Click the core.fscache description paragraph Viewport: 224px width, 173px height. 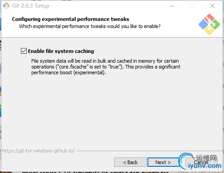(106, 67)
